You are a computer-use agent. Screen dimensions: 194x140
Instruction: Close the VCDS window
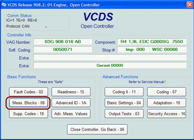190,5
